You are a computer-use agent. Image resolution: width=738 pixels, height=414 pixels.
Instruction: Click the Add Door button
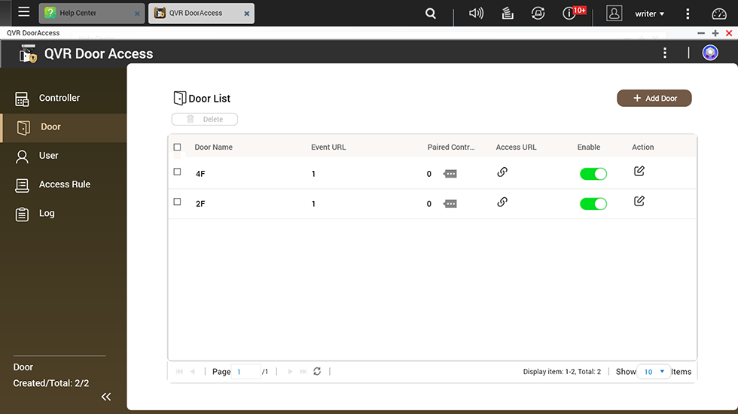[x=654, y=99]
